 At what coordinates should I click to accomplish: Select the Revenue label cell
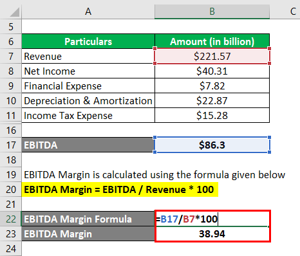coord(88,56)
